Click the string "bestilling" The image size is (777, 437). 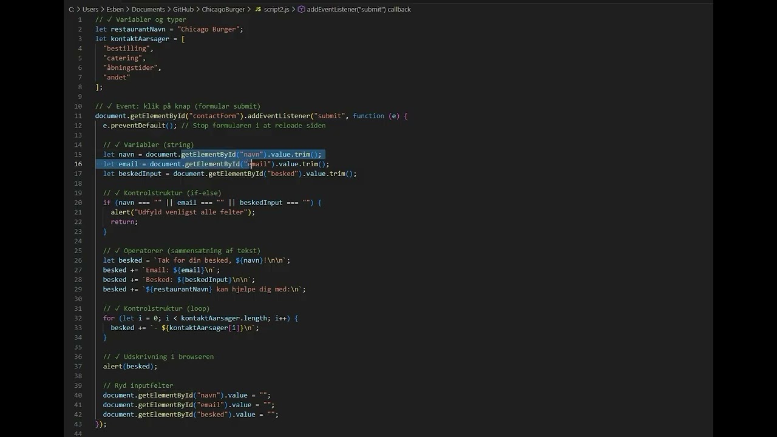pyautogui.click(x=126, y=49)
